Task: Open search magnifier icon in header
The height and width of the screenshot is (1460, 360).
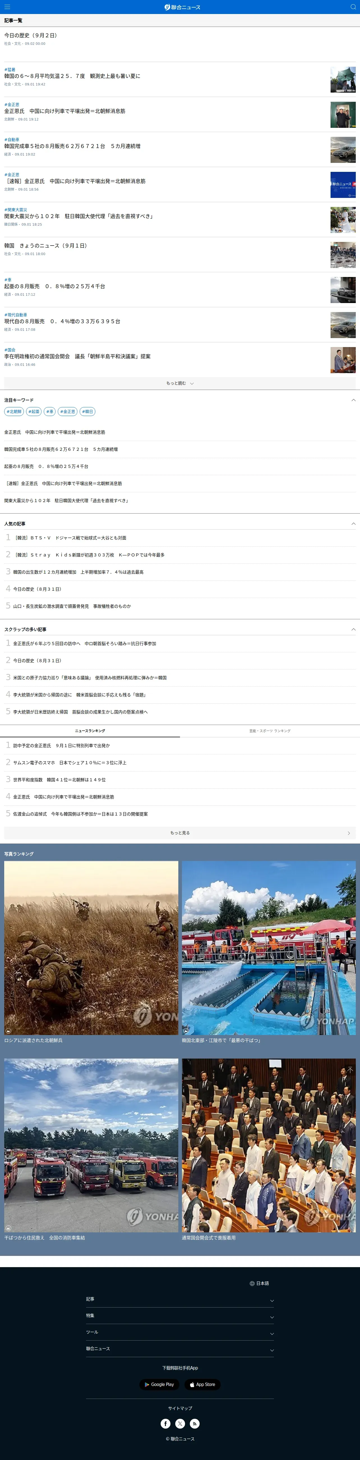Action: (x=353, y=7)
